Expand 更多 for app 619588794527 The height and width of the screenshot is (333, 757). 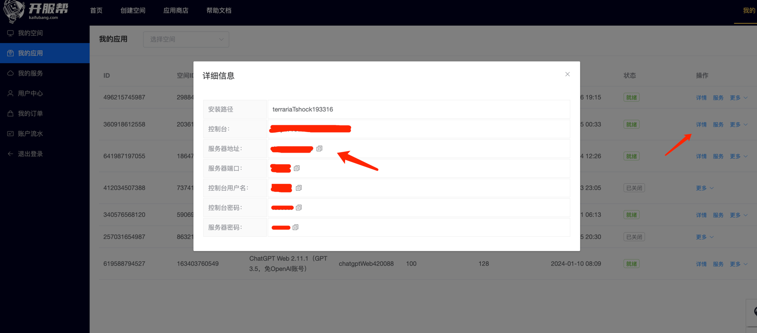tap(739, 264)
